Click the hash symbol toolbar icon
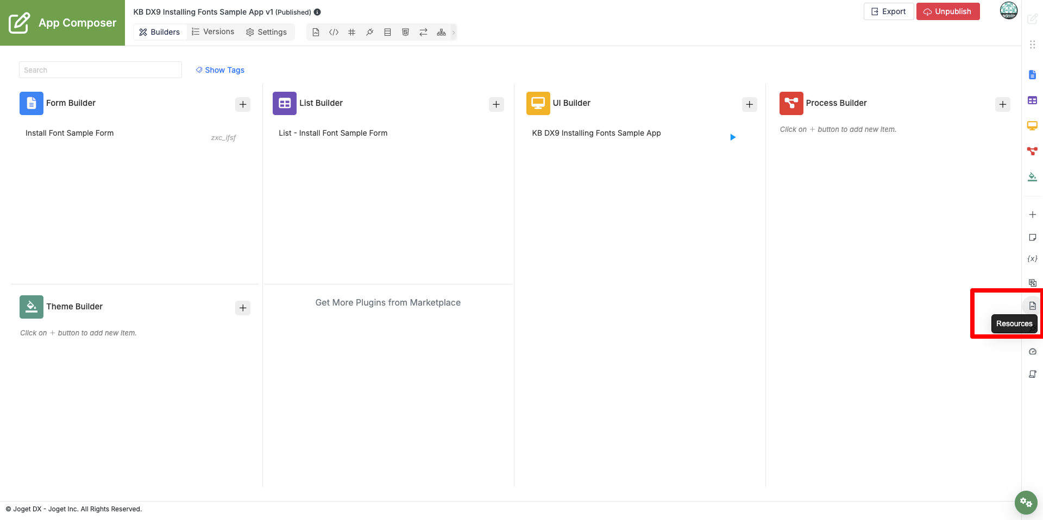The image size is (1043, 520). 351,32
